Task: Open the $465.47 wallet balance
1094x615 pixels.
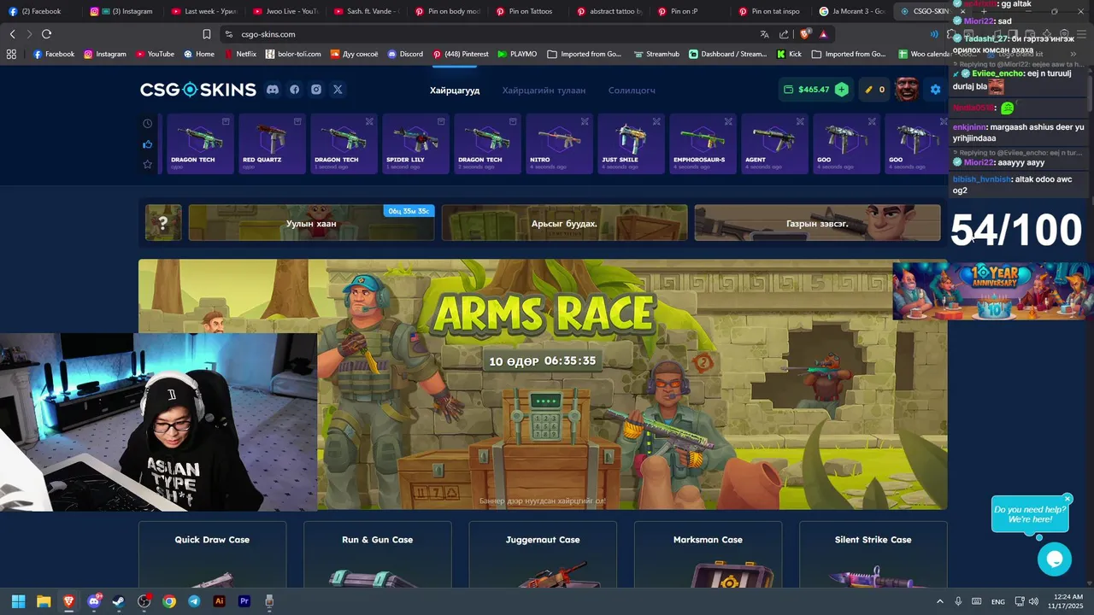Action: (806, 90)
